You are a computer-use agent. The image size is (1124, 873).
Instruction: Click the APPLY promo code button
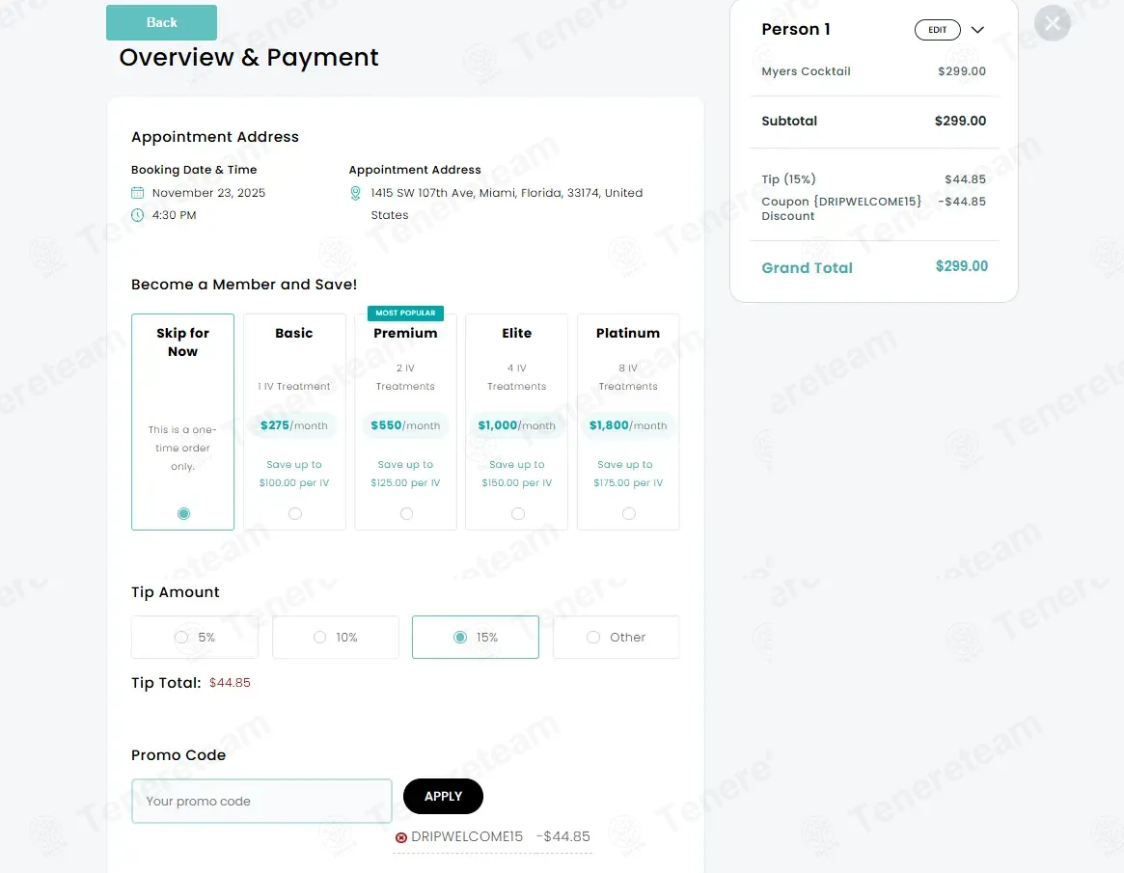443,796
